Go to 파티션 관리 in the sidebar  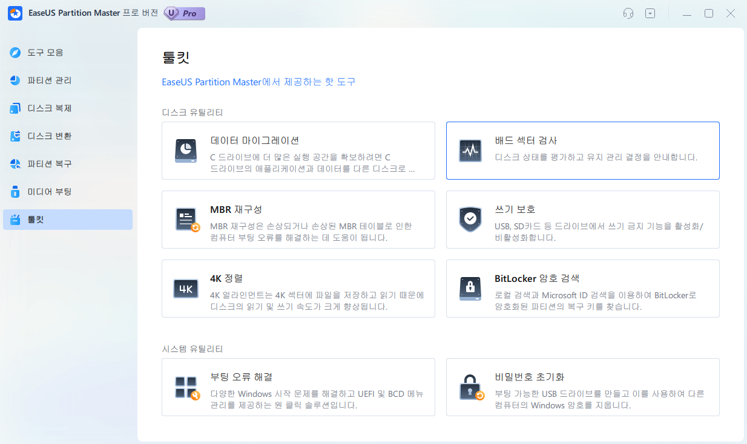tap(49, 80)
